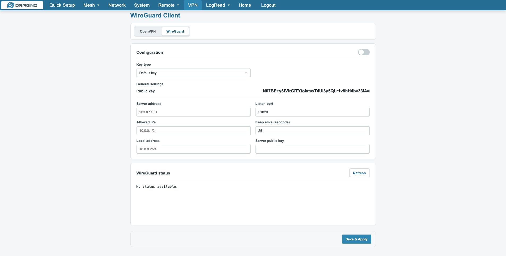Open the System menu item

[142, 5]
